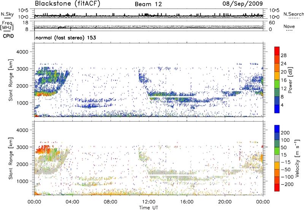Image resolution: width=304 pixels, height=210 pixels.
Task: Click the 12:00 time axis tick label
Action: pyautogui.click(x=149, y=202)
